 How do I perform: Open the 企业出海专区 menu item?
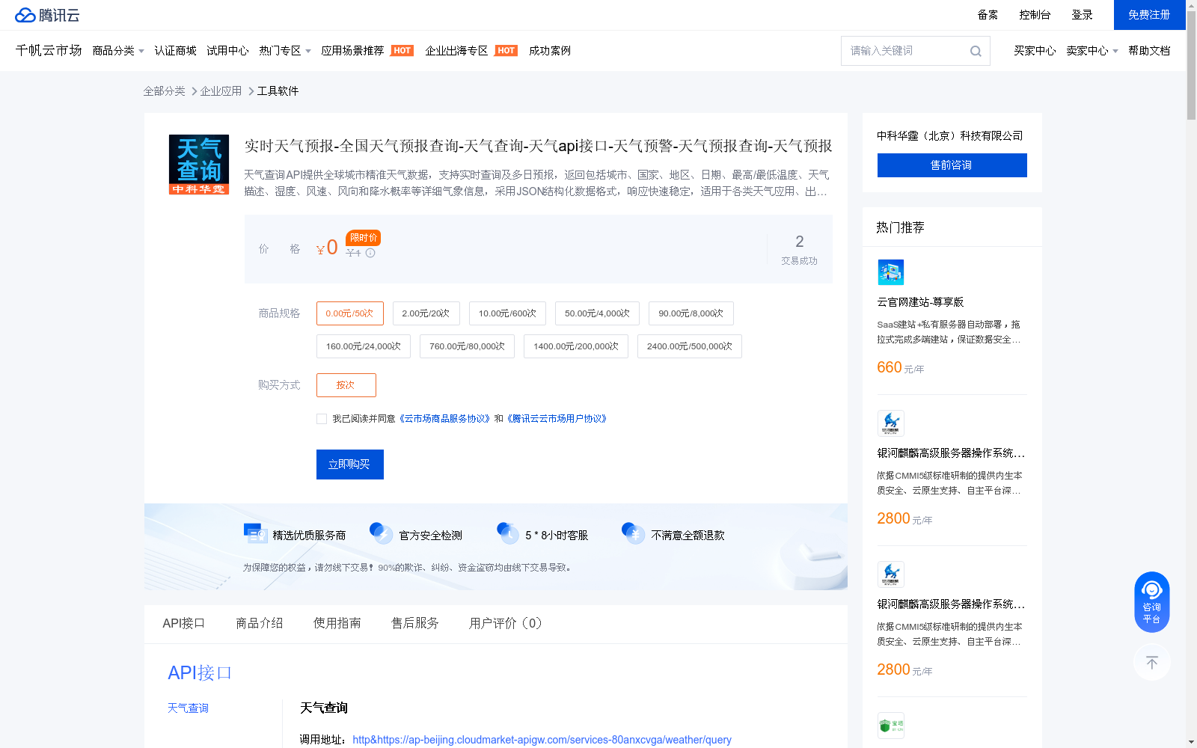point(456,51)
